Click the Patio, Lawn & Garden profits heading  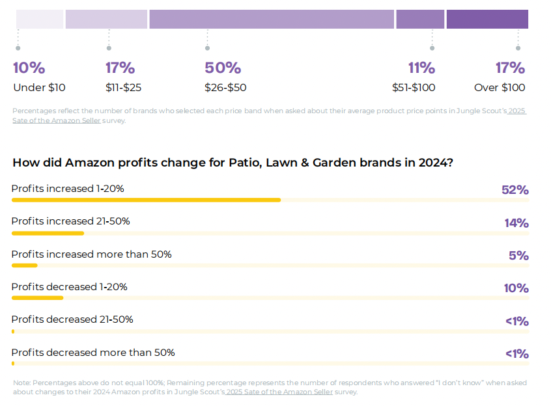pos(233,163)
